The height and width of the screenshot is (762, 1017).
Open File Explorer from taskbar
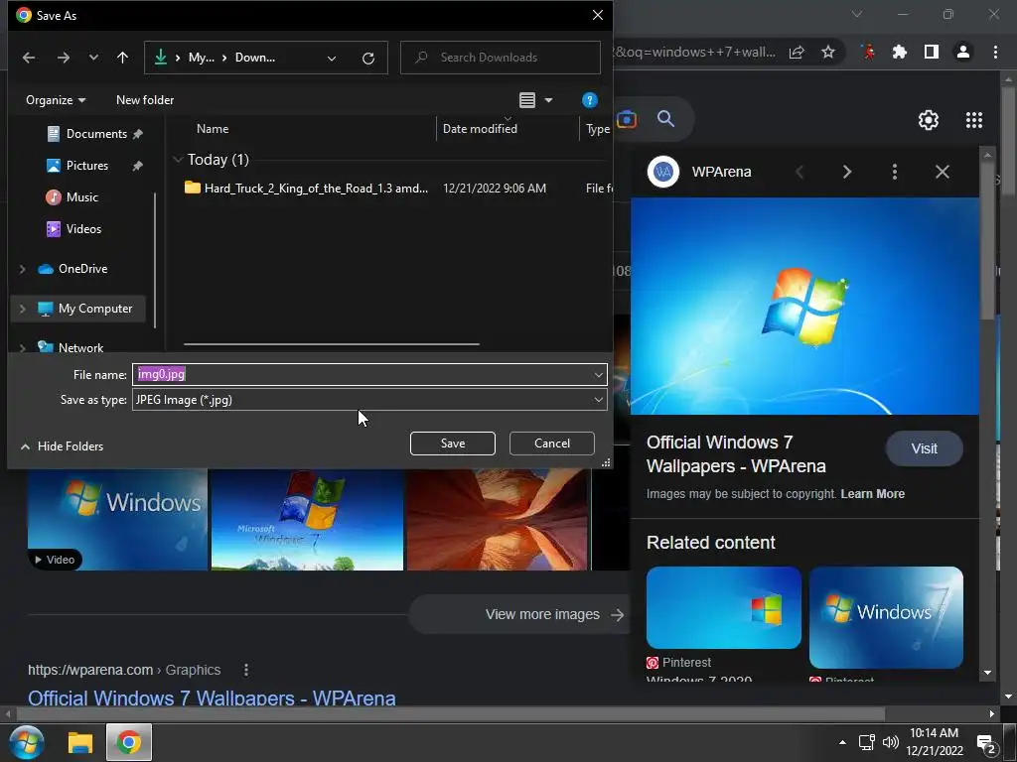click(x=81, y=742)
